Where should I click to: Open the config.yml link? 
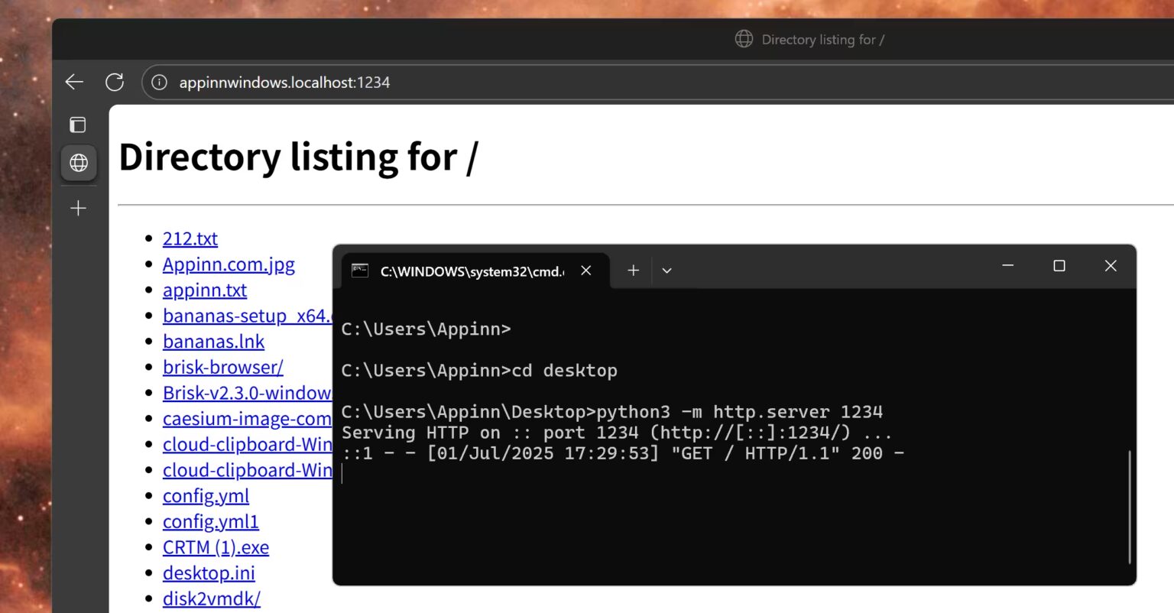click(206, 495)
